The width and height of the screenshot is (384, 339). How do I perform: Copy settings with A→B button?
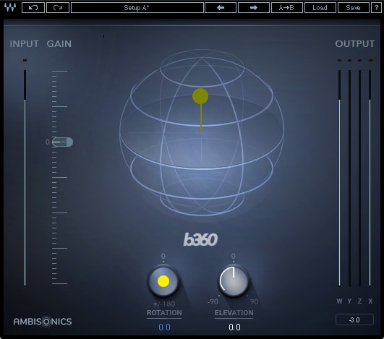click(287, 7)
